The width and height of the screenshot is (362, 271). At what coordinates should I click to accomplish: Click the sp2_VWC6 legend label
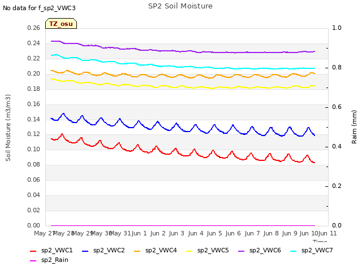pos(265,250)
